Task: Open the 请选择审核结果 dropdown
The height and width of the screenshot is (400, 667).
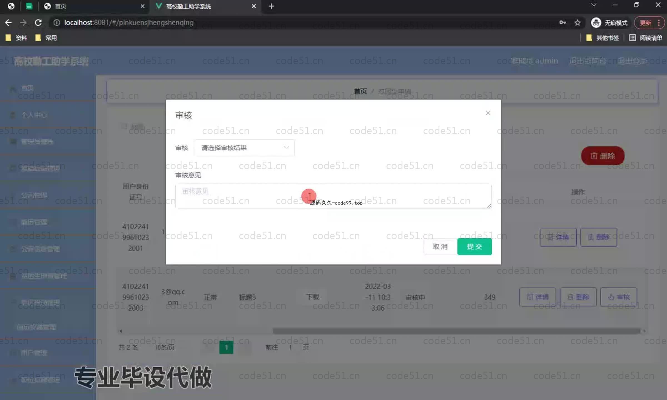Action: [x=244, y=148]
